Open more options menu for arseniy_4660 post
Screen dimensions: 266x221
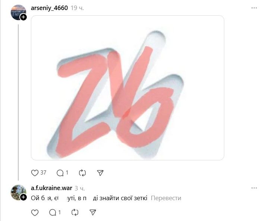point(254,8)
